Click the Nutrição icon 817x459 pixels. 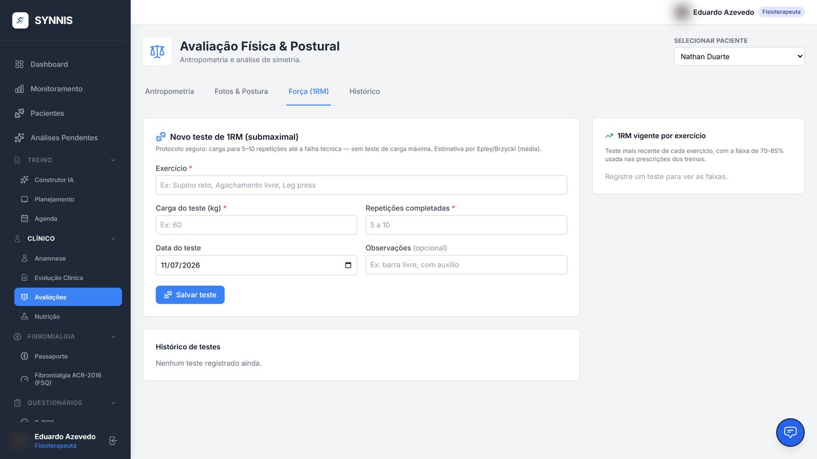click(x=25, y=316)
